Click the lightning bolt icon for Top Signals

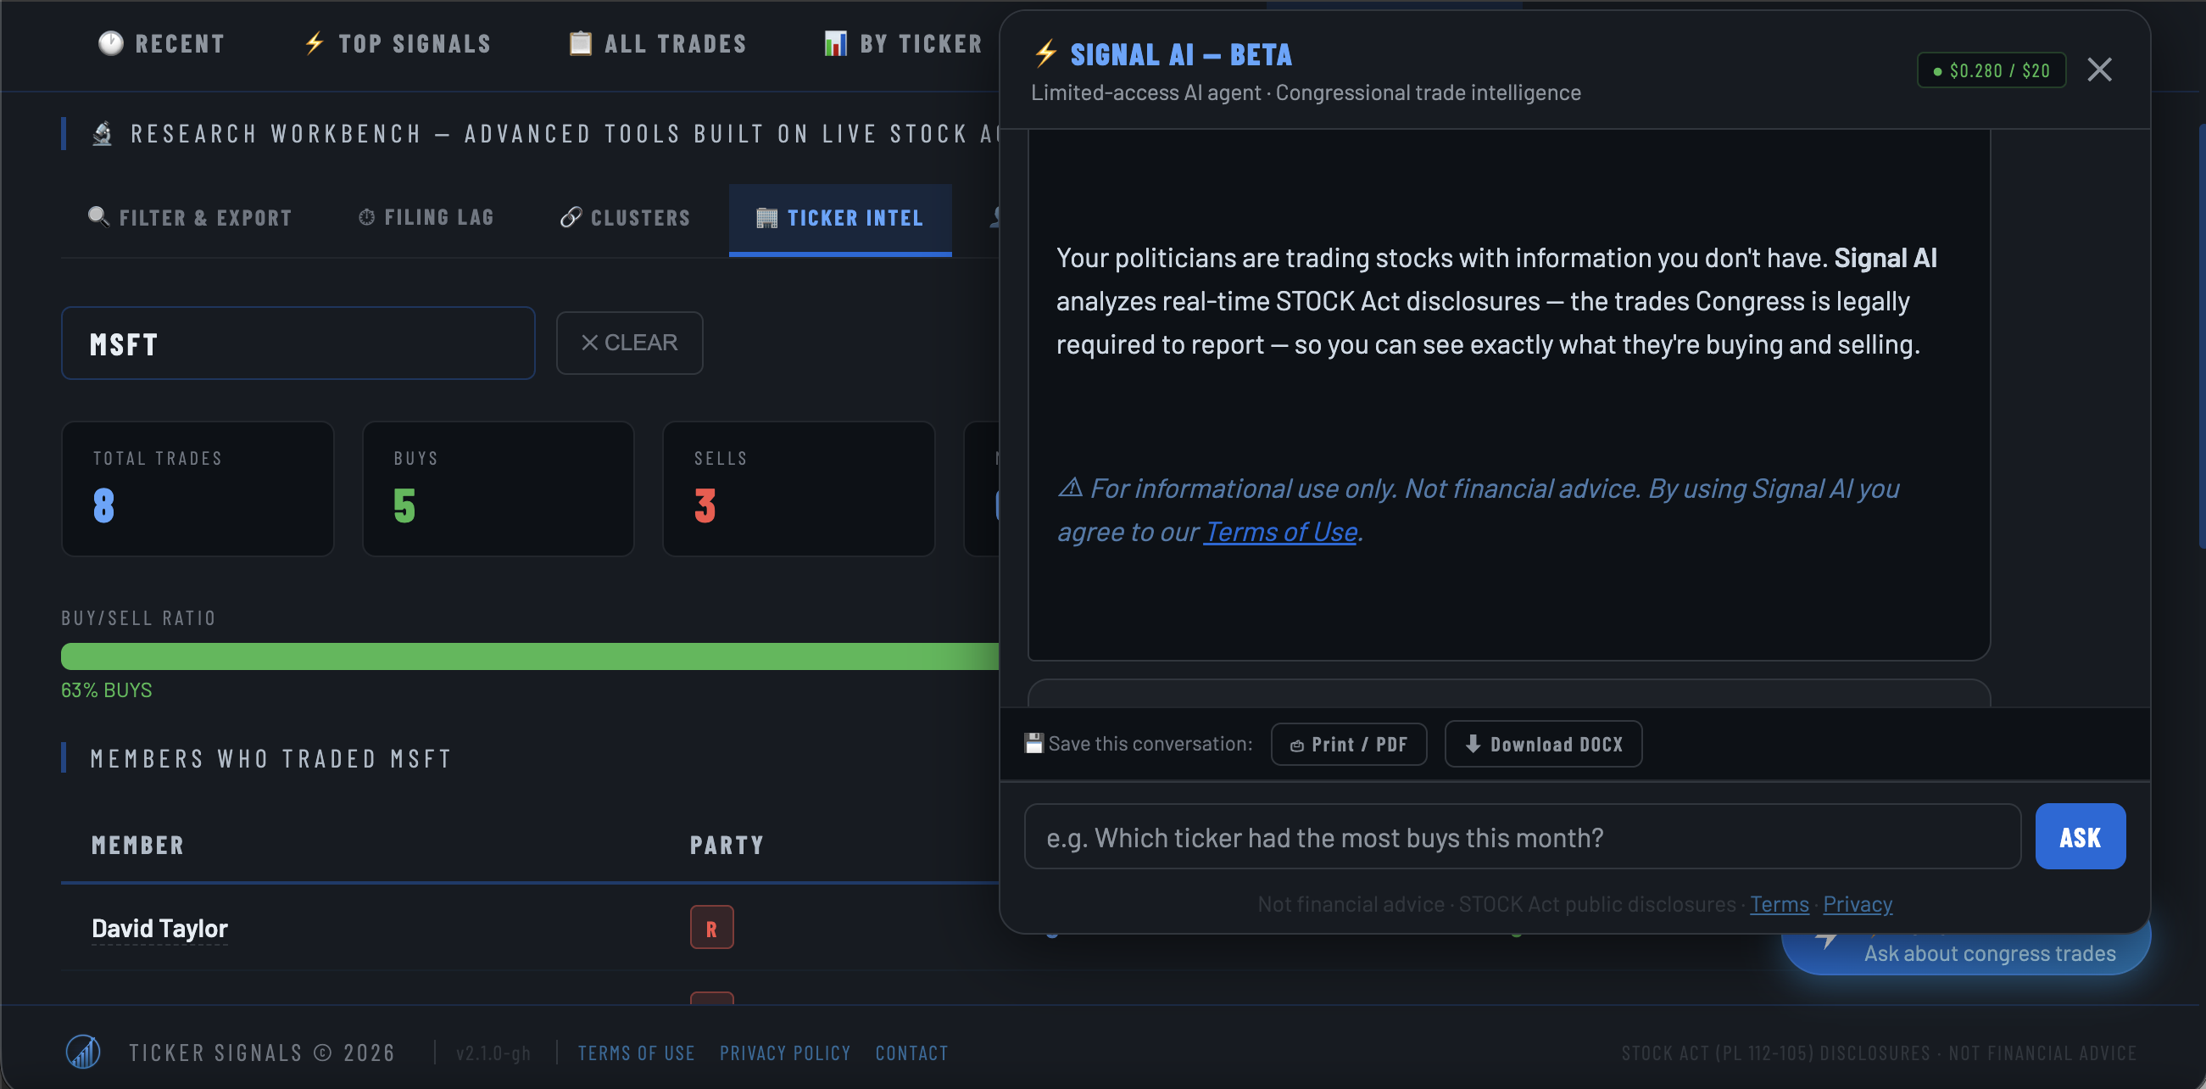pyautogui.click(x=314, y=43)
